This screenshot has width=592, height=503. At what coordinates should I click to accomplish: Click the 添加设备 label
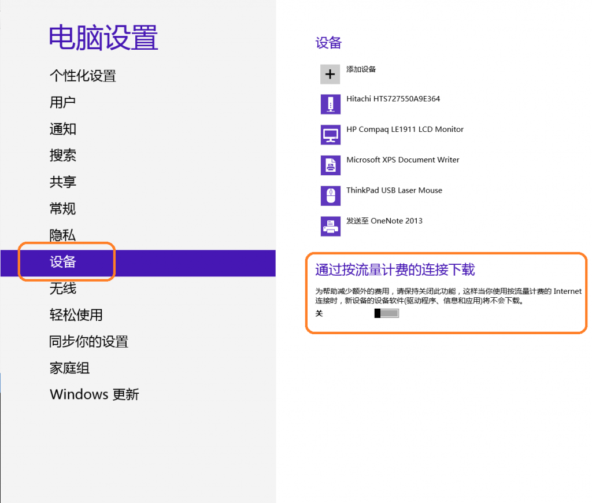pos(361,69)
